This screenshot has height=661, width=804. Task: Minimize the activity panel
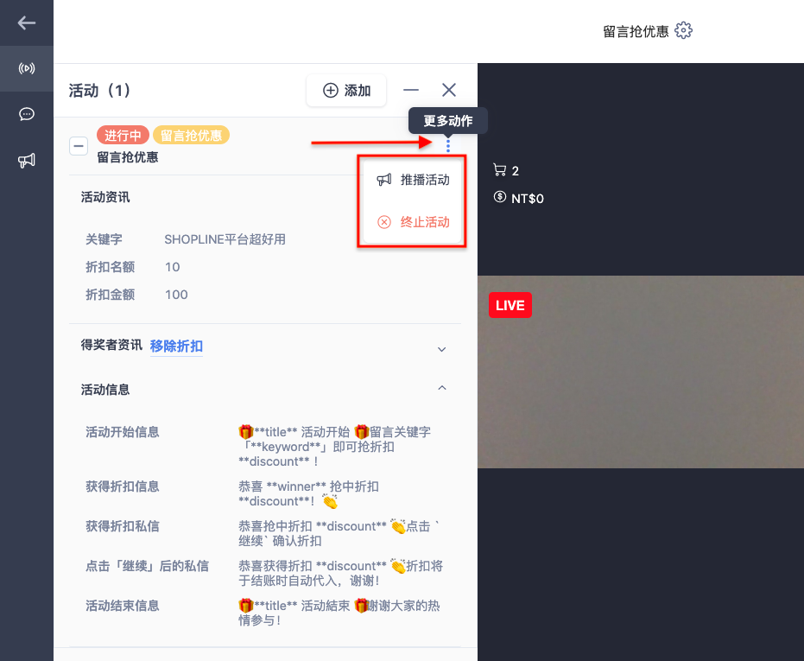pos(411,91)
